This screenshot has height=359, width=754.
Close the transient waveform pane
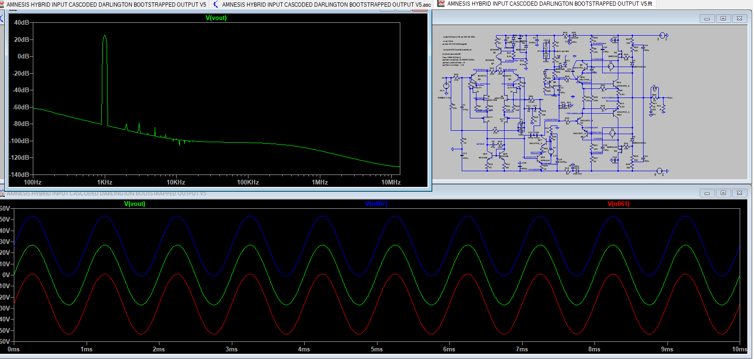[739, 193]
